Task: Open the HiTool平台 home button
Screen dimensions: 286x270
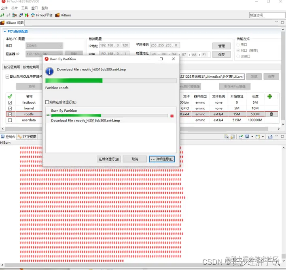Action: coord(42,15)
